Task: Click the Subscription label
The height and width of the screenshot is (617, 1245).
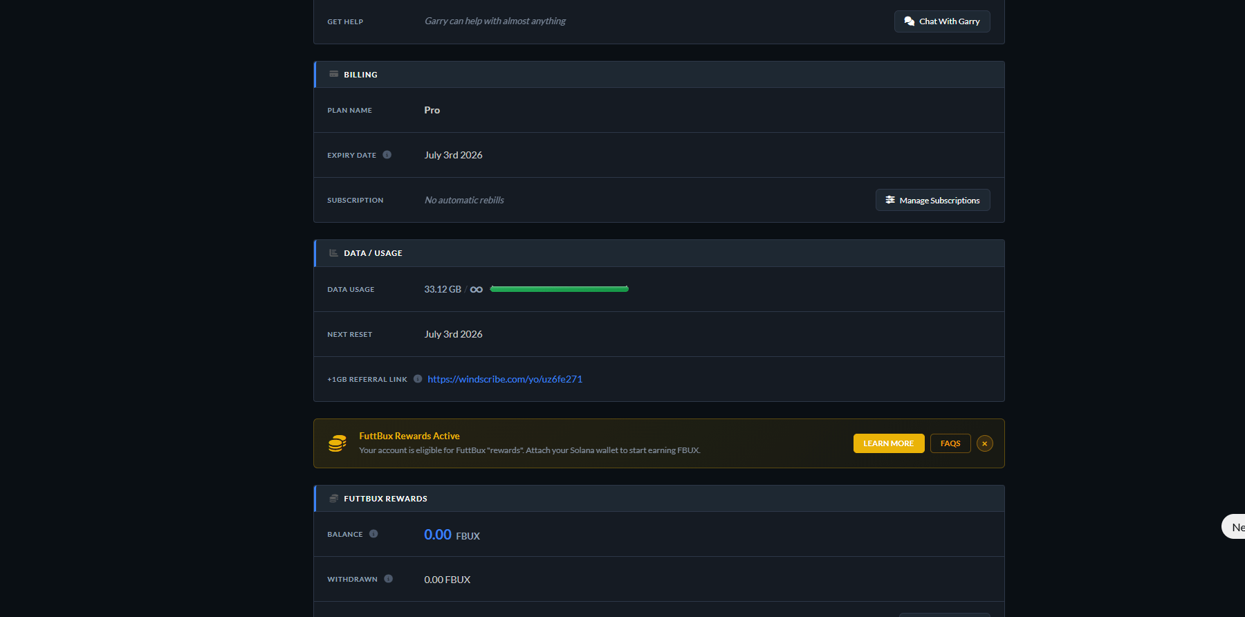Action: coord(356,201)
